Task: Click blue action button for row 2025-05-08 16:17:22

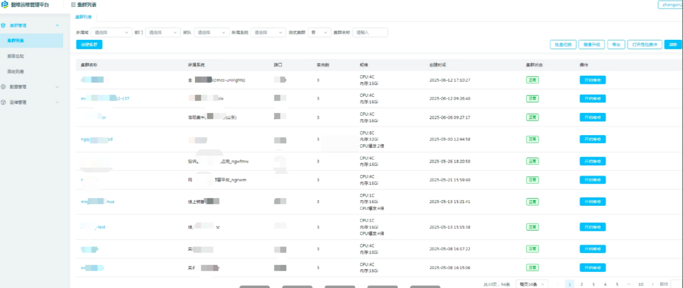Action: tap(592, 249)
